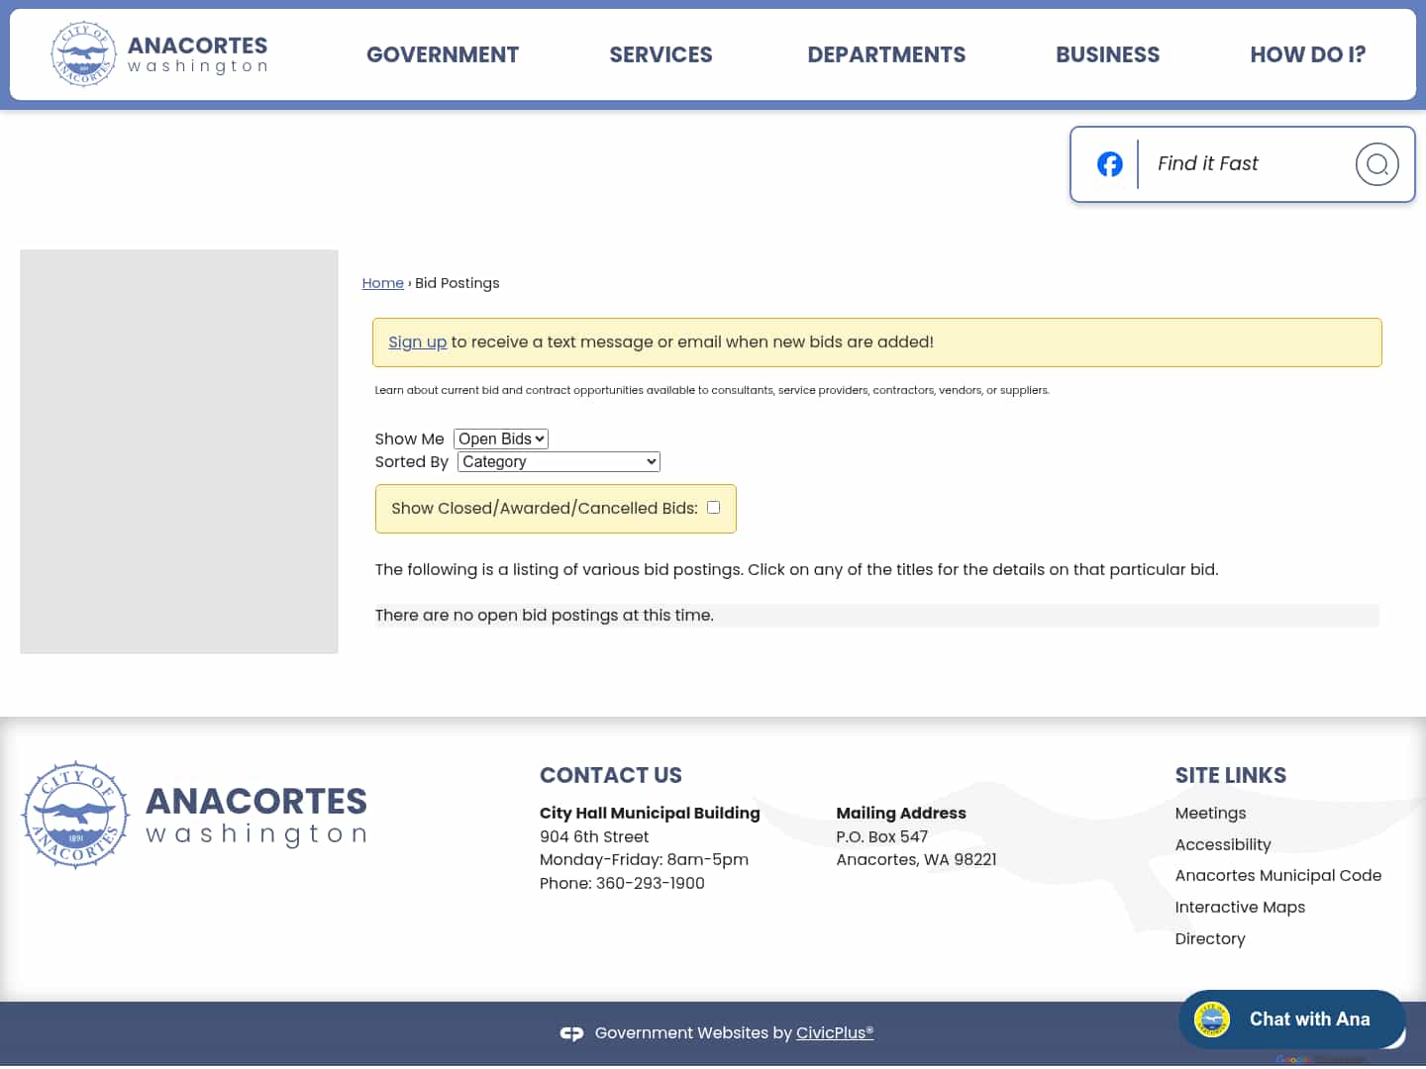The image size is (1426, 1069).
Task: Open the Sorted By Category dropdown
Action: (x=558, y=461)
